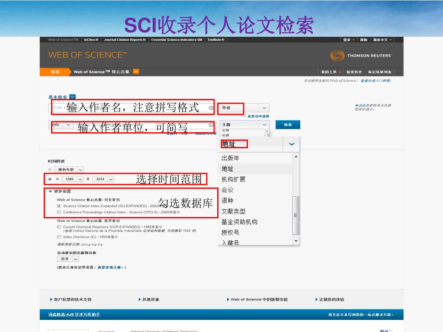The height and width of the screenshot is (332, 443).
Task: Expand 定制您的体验 footer section
Action: click(x=330, y=300)
